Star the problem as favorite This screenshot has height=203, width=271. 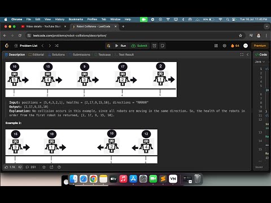click(x=44, y=167)
